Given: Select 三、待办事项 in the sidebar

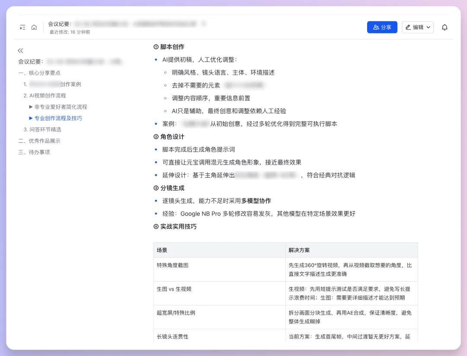Looking at the screenshot, I should point(34,152).
